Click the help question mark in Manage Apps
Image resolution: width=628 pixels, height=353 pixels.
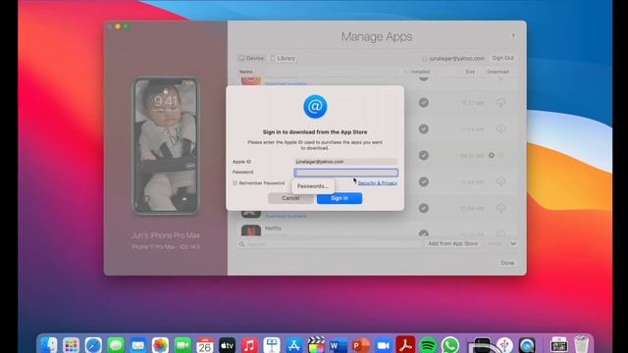click(x=513, y=36)
